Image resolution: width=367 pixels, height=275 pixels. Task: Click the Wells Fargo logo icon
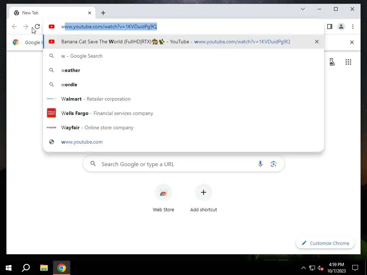click(52, 113)
